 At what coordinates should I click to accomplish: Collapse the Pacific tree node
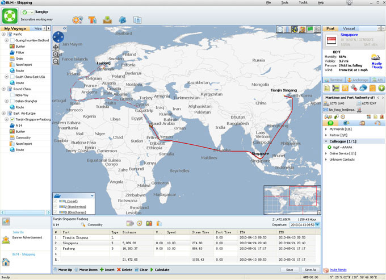point(5,34)
